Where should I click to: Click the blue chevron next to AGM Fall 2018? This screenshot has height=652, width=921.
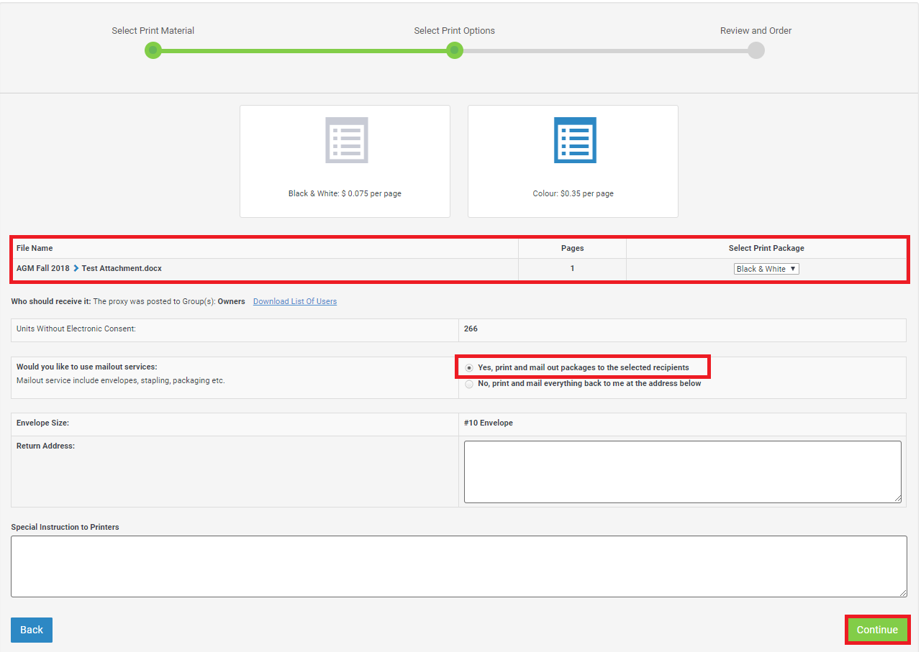tap(76, 268)
